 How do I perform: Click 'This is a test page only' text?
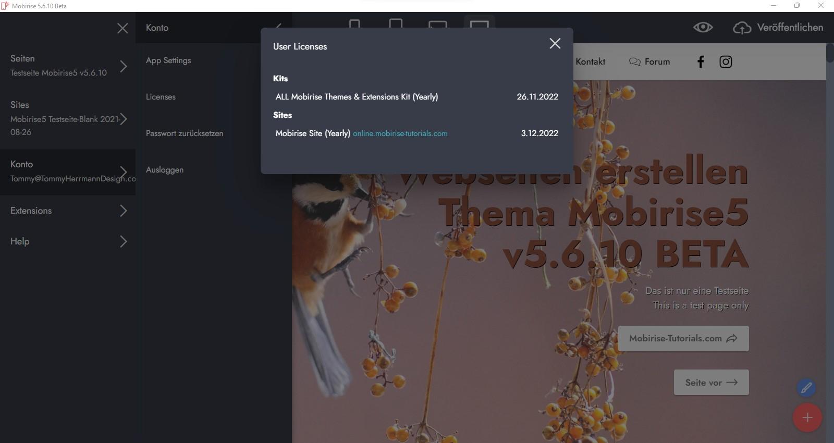coord(701,305)
